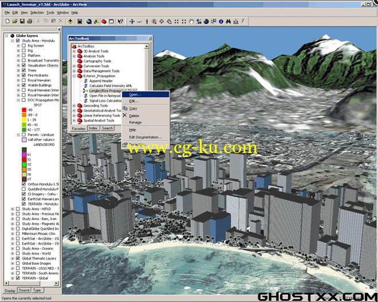Open the Selection menu
The height and width of the screenshot is (302, 378).
click(37, 13)
